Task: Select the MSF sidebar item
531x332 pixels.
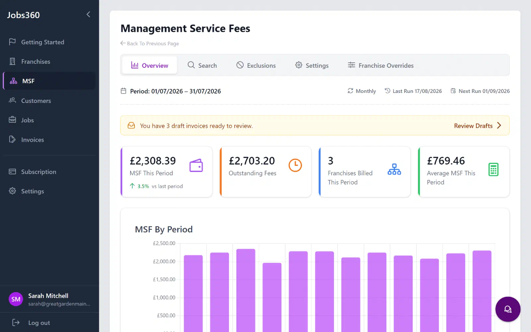Action: click(49, 81)
